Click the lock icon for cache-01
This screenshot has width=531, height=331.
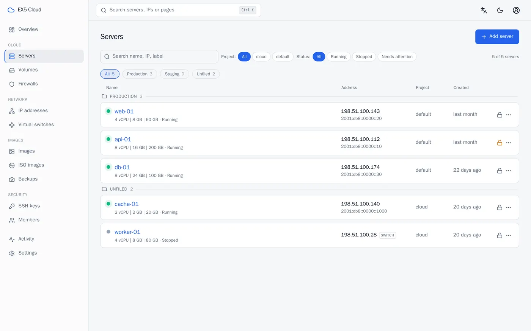500,207
